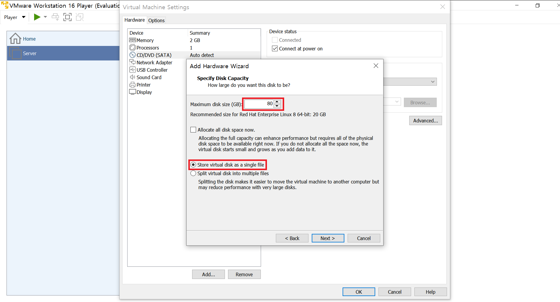Screen dimensions: 560x302
Task: Click the Send Ctrl+Alt+Del toolbar icon
Action: [x=55, y=17]
